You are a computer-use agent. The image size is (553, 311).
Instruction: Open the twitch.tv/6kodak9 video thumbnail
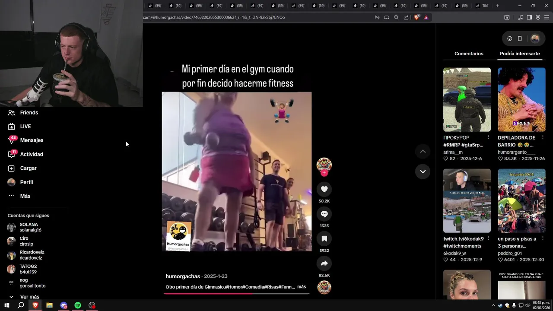pos(467,200)
